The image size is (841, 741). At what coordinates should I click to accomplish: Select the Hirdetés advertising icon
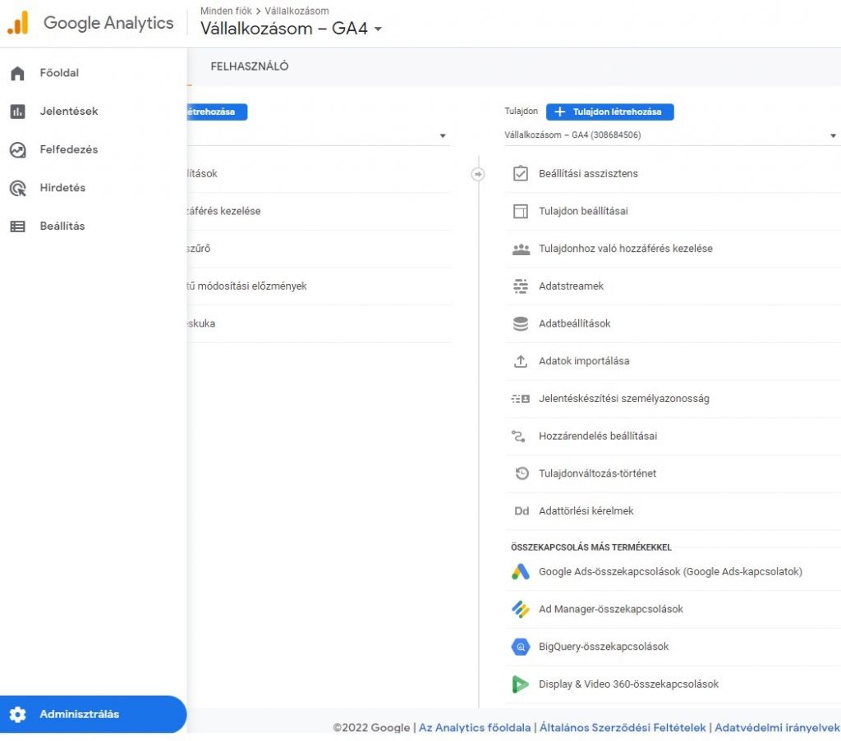tap(18, 188)
